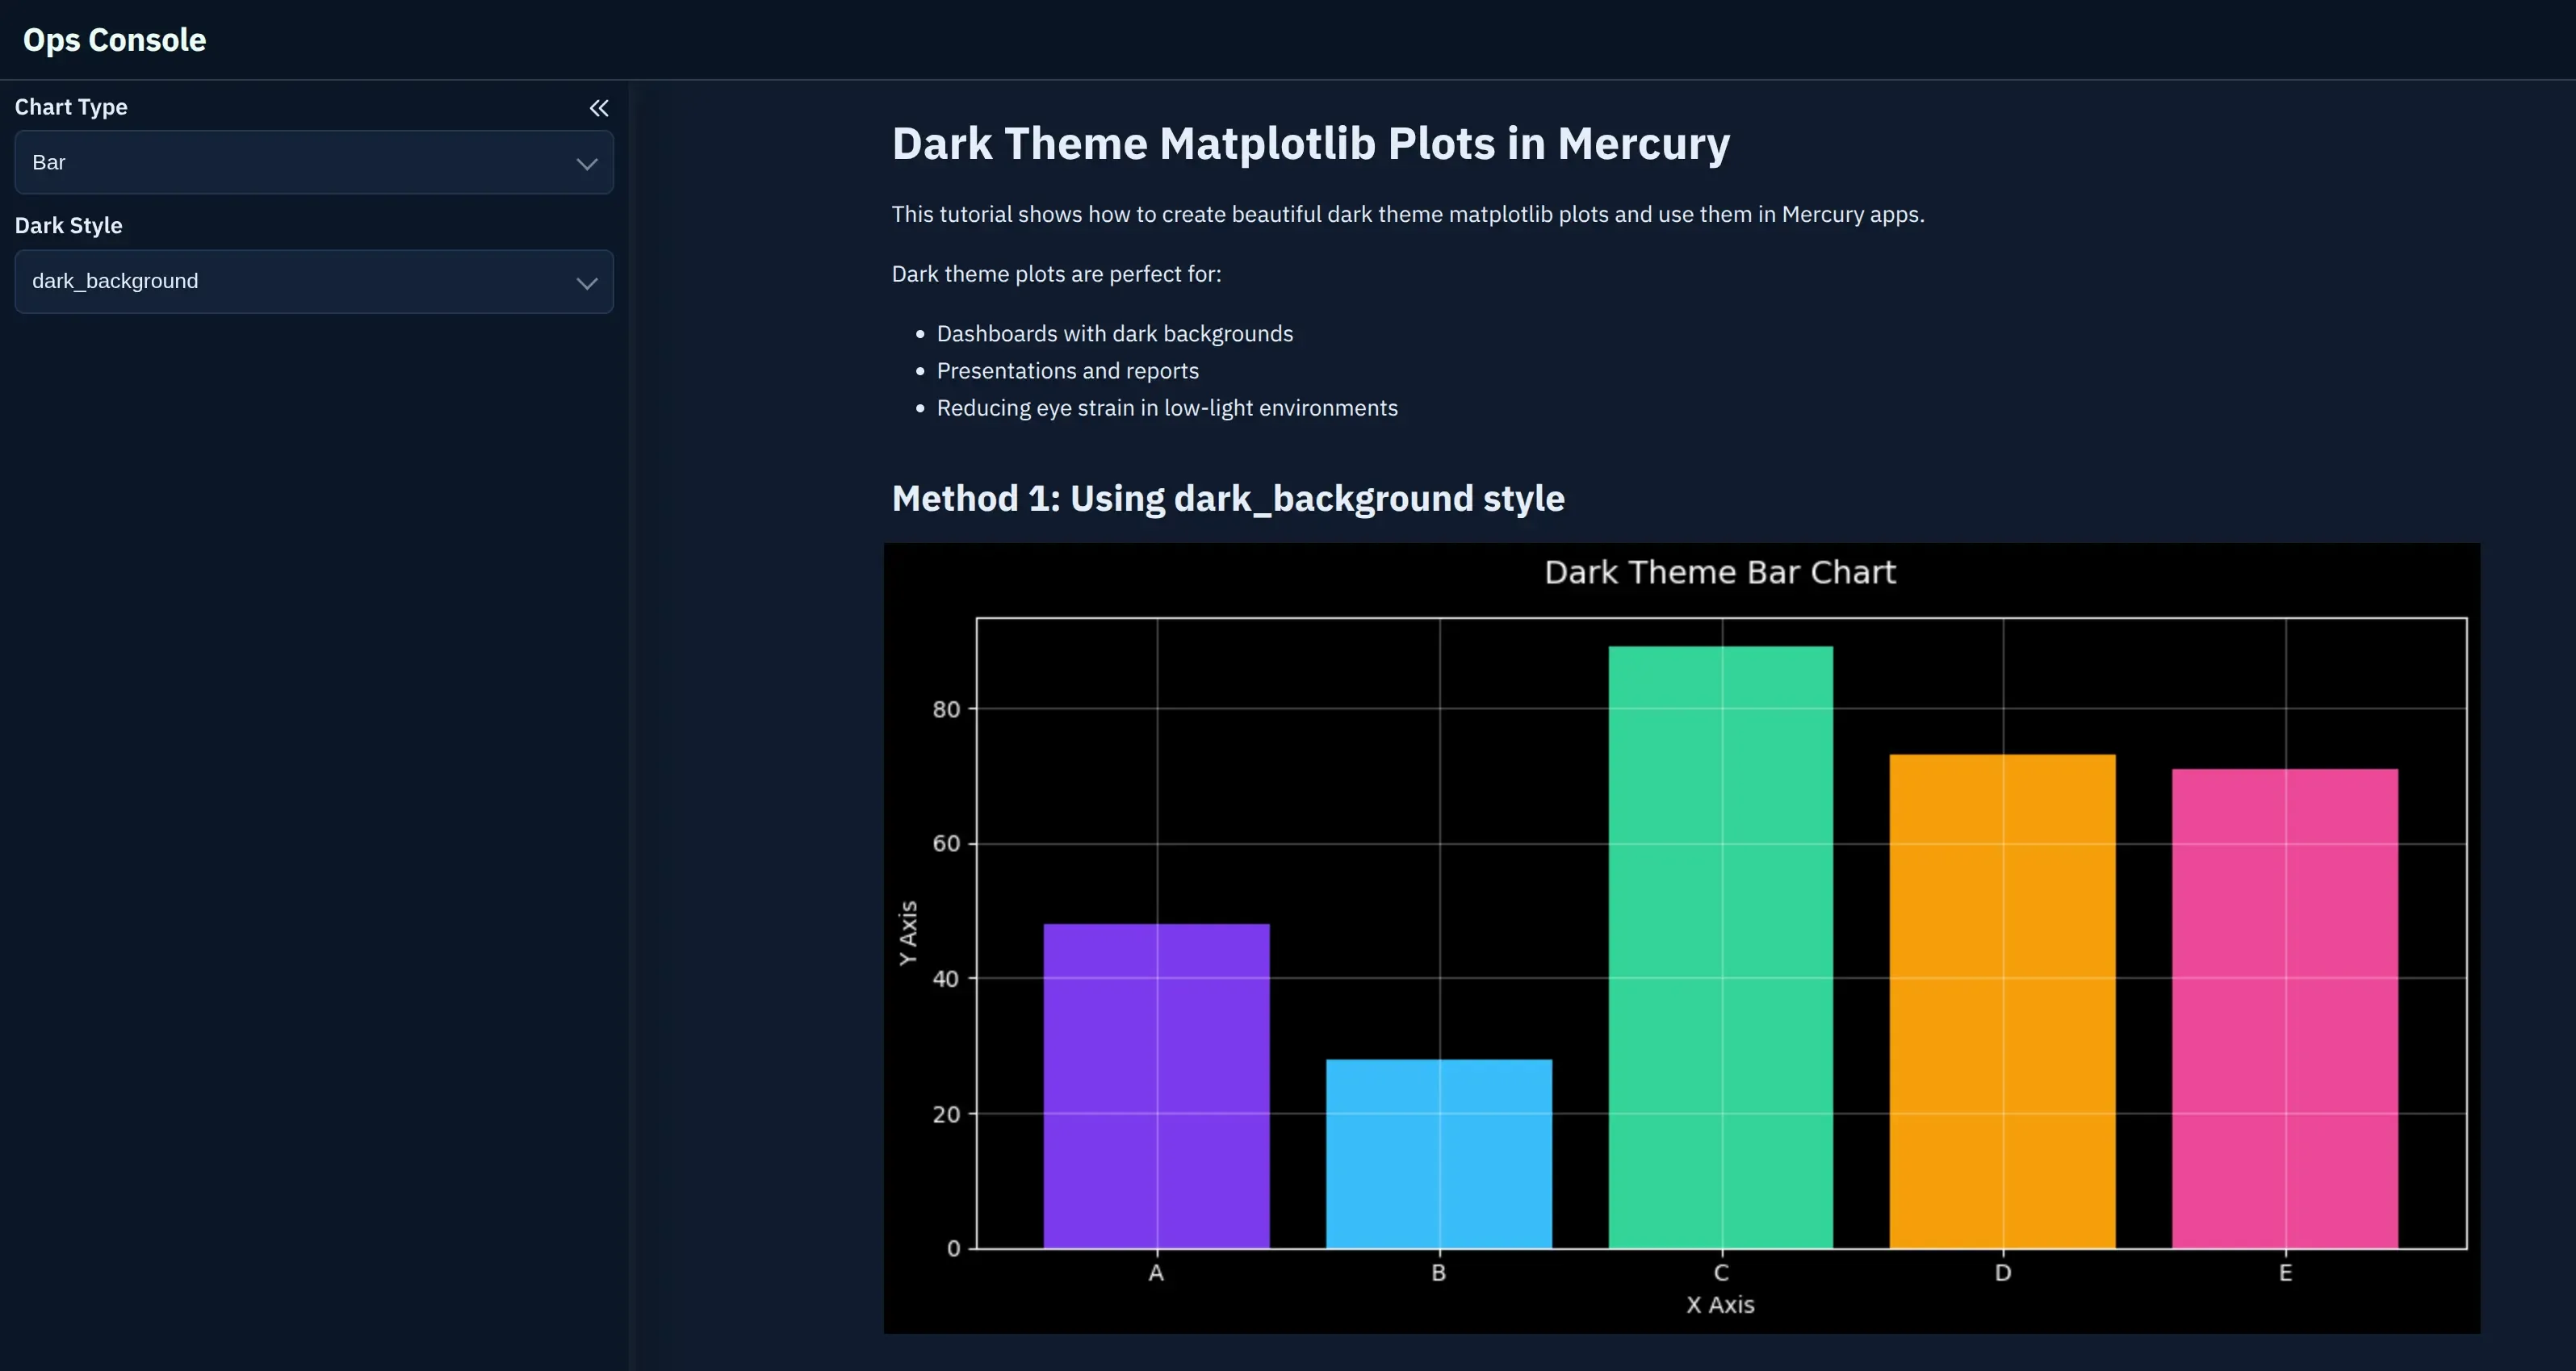This screenshot has height=1371, width=2576.
Task: Click the Ops Console header title
Action: point(115,40)
